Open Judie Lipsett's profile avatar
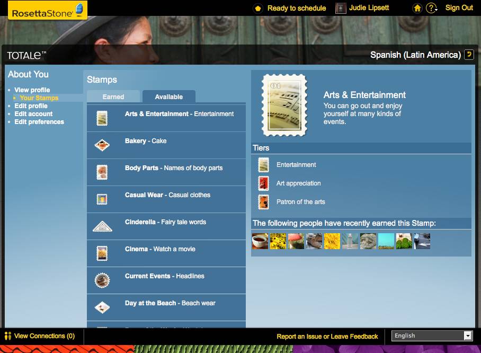Image resolution: width=481 pixels, height=353 pixels. [341, 8]
